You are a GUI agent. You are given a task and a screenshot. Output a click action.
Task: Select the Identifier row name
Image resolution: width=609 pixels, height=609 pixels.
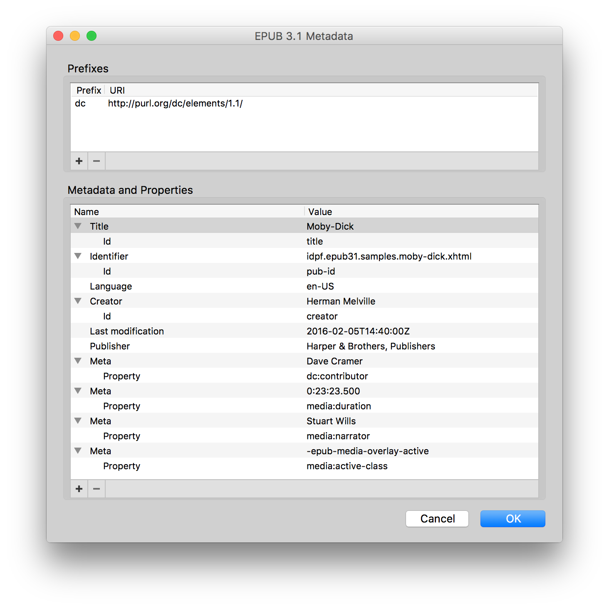(109, 256)
